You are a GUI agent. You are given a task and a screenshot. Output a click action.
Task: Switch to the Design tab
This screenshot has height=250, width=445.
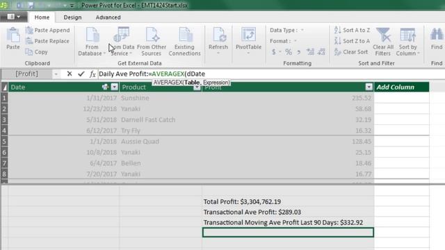72,17
